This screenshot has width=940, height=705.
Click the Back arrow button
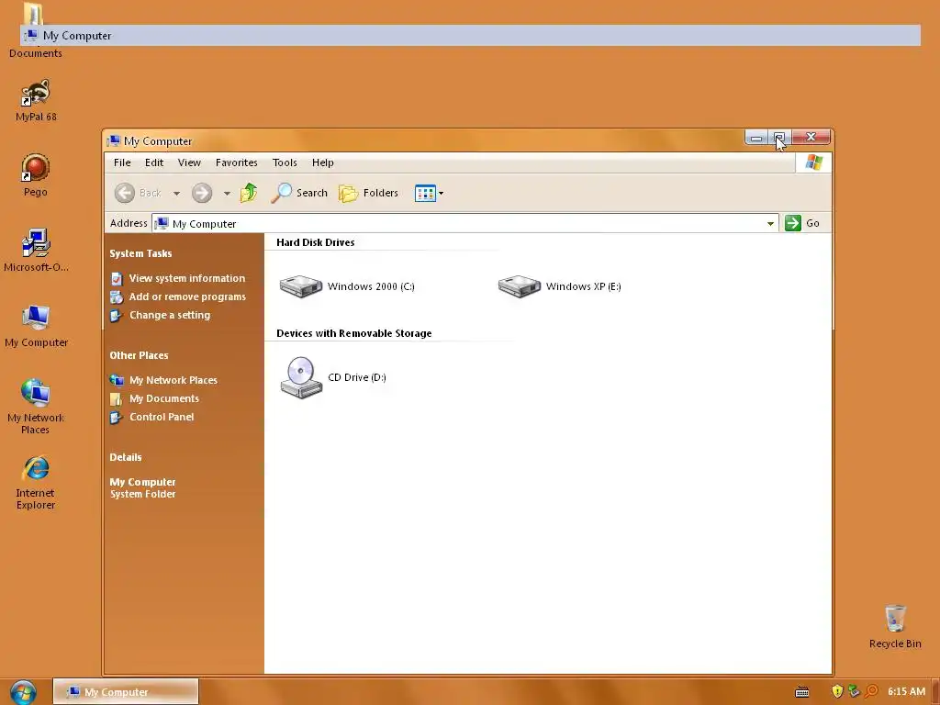[x=125, y=193]
